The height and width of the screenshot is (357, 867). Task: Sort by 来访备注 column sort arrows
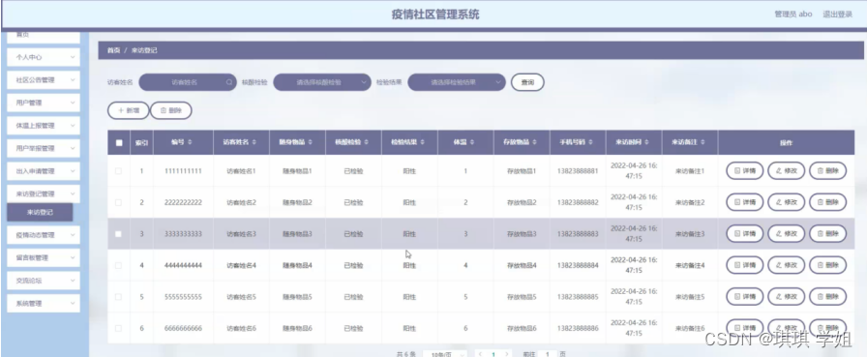click(x=703, y=142)
